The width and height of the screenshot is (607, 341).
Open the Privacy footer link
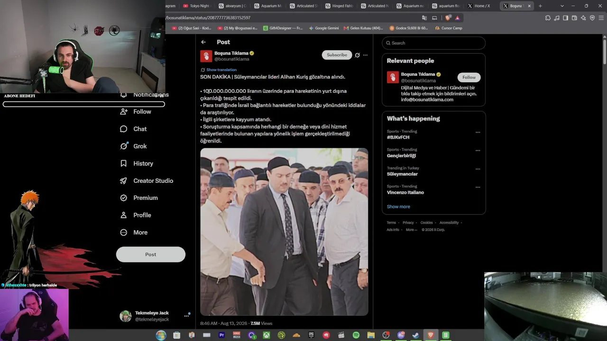click(x=408, y=223)
